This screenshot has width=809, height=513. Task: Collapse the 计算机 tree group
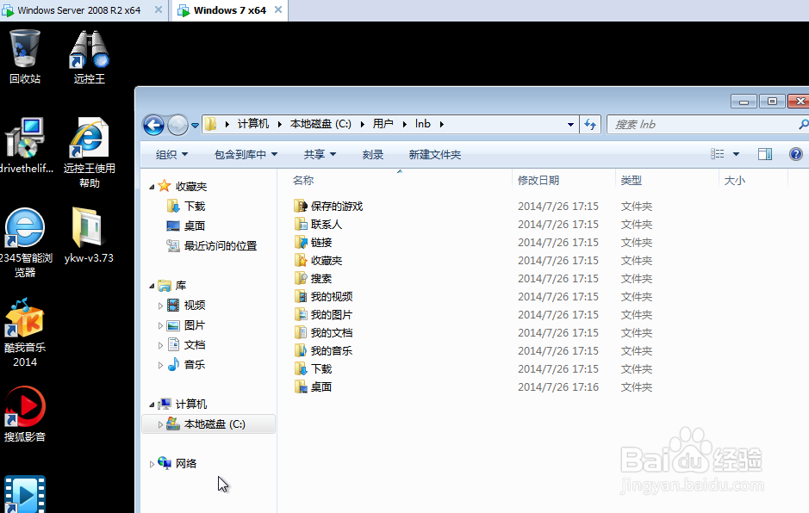pyautogui.click(x=152, y=405)
